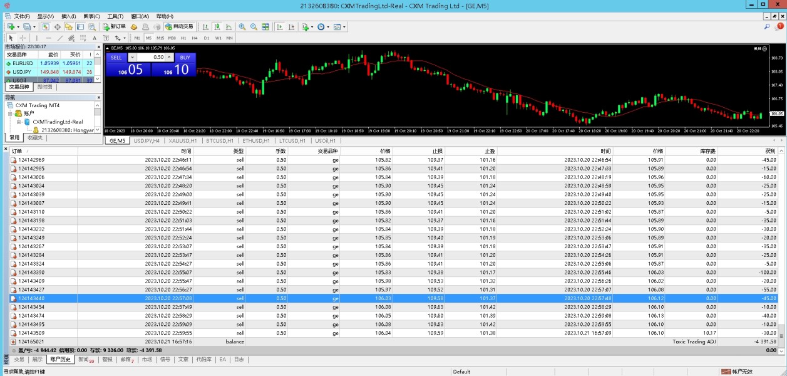Screen dimensions: 787x376
Task: Switch chart timeframe to M1
Action: tap(138, 38)
